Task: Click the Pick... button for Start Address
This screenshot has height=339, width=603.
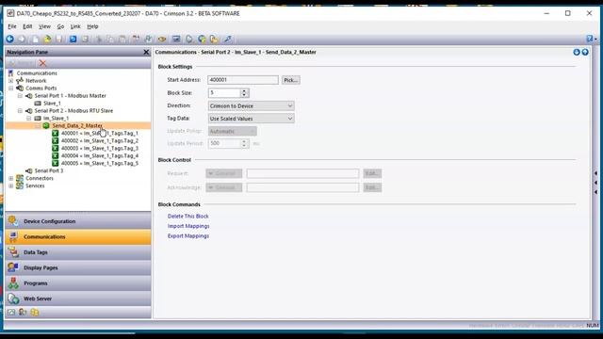Action: point(291,80)
